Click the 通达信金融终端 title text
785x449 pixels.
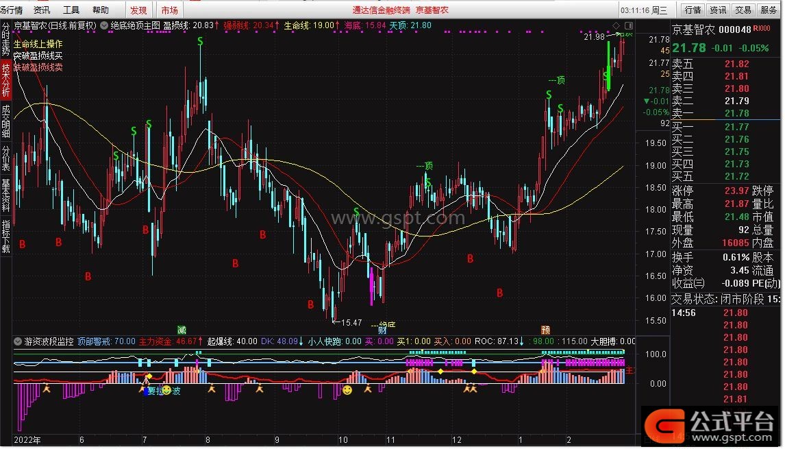(x=381, y=10)
